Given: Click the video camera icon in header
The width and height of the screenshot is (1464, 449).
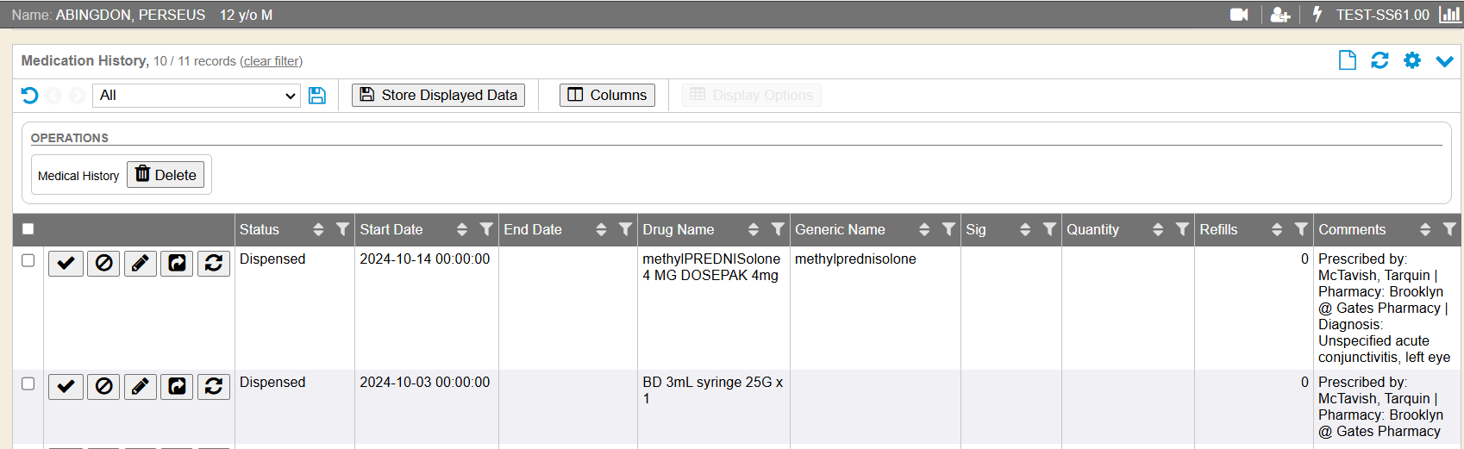Looking at the screenshot, I should [x=1239, y=15].
